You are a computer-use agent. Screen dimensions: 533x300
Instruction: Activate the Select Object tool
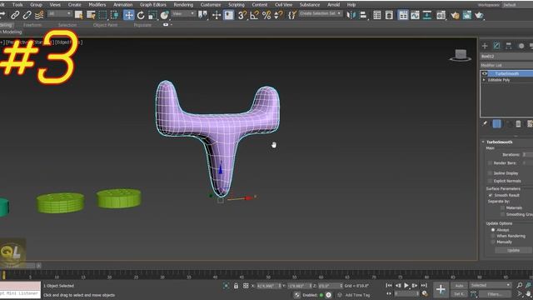(78, 15)
